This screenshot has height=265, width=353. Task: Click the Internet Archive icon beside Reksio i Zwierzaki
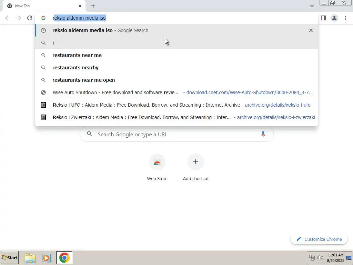pyautogui.click(x=43, y=117)
